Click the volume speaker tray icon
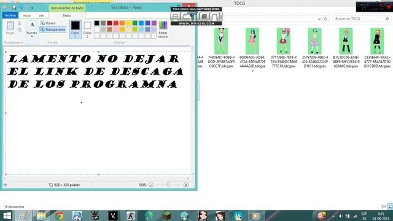This screenshot has width=393, height=221. click(340, 216)
